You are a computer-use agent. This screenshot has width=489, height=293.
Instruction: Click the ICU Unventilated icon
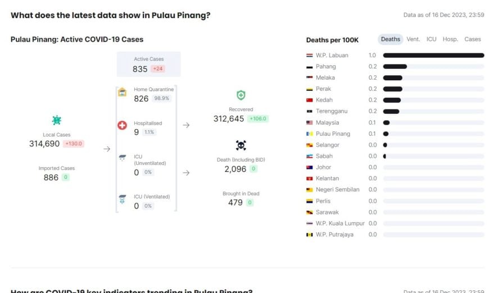[122, 158]
